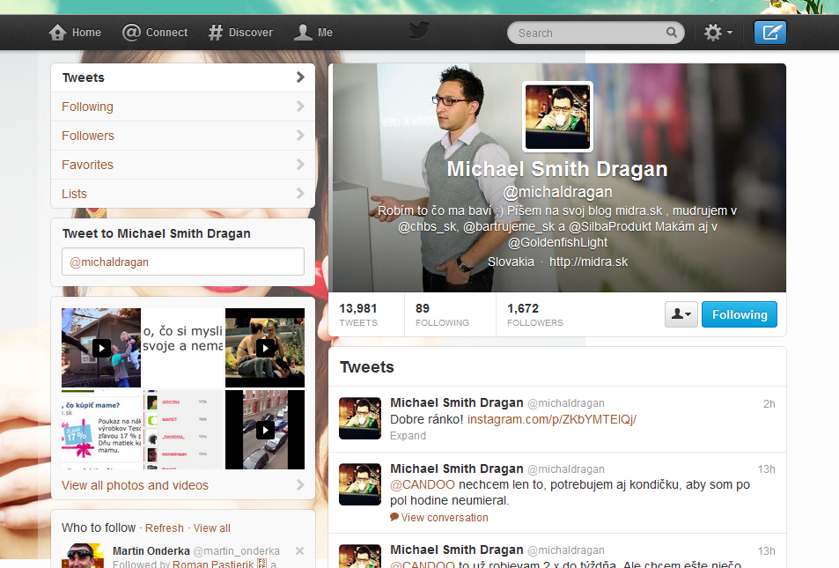Open the Me profile icon
Image resolution: width=839 pixels, height=568 pixels.
tap(303, 33)
